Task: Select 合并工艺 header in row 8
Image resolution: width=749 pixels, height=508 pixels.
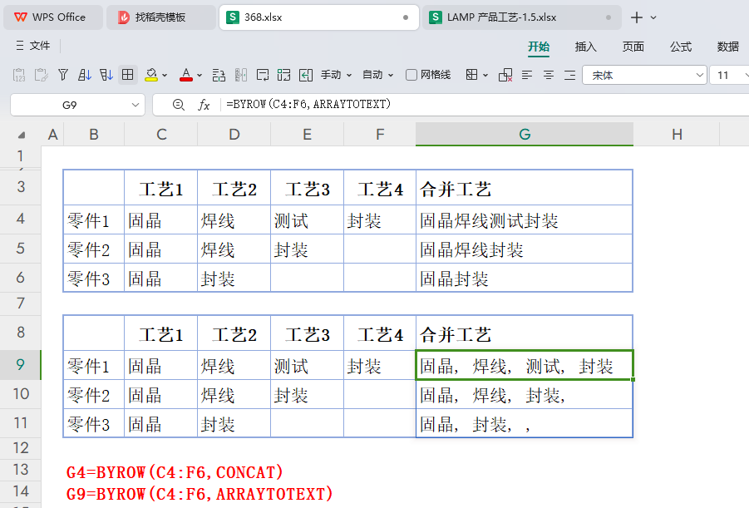Action: coord(524,333)
